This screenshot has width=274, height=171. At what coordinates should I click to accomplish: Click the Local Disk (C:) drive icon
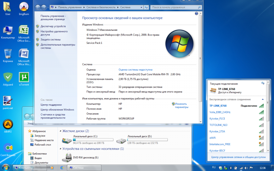click(x=67, y=140)
